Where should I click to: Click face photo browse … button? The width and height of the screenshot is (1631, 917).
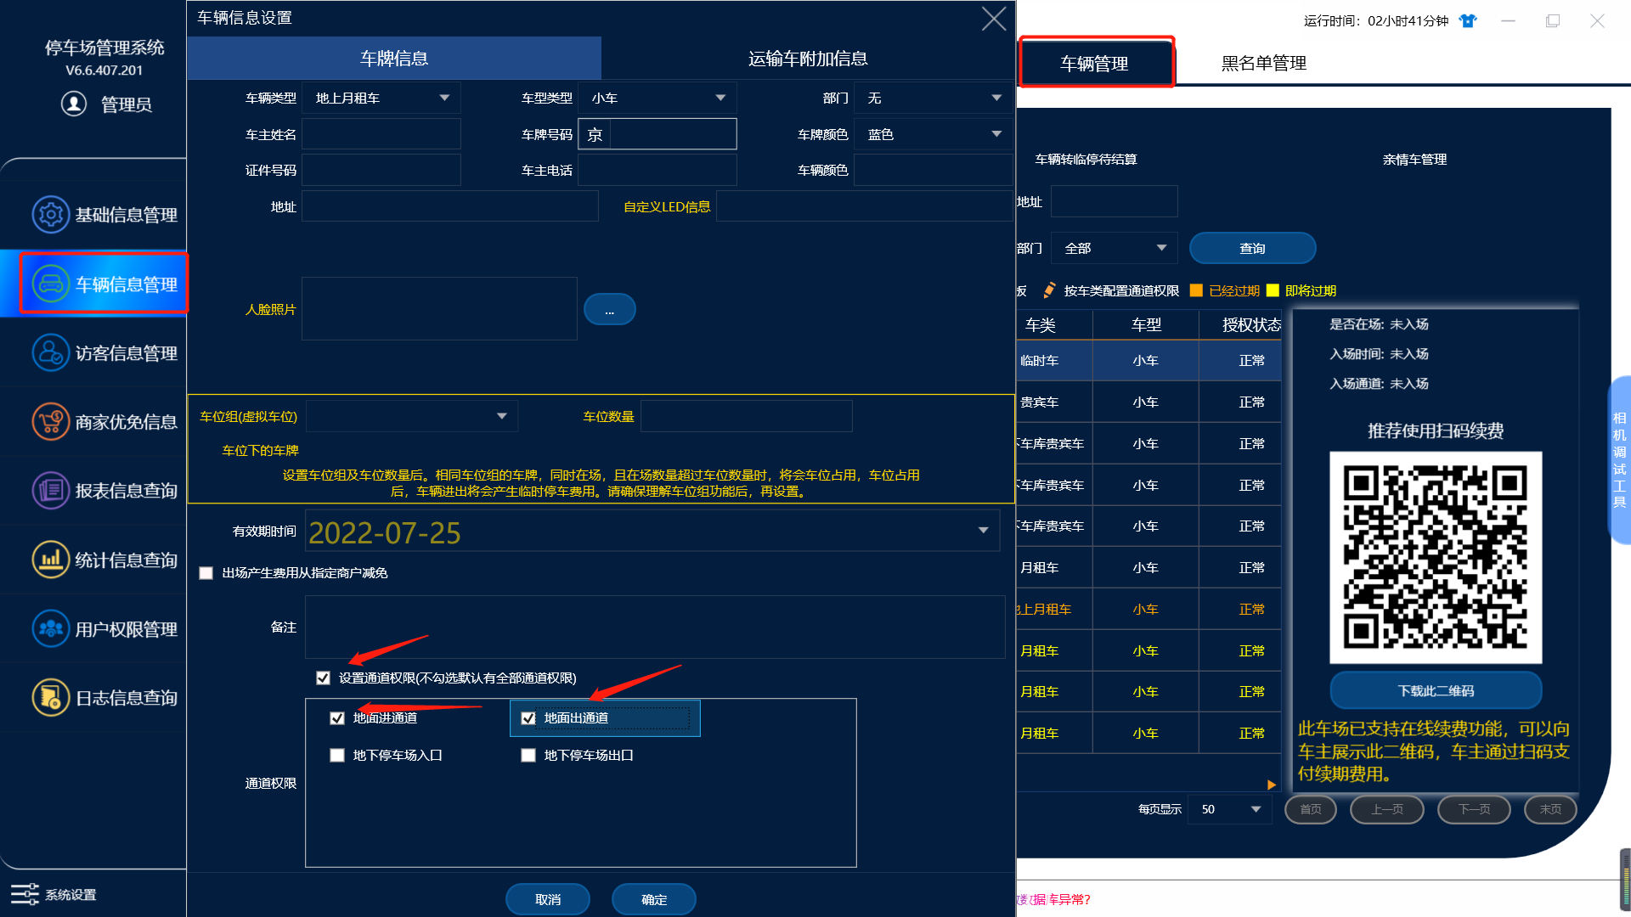609,309
